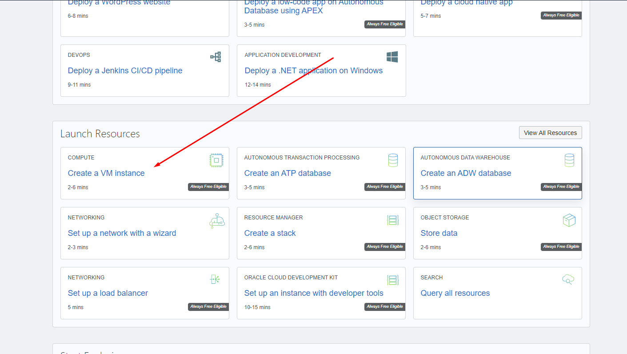Click the cloud magnifier icon on the Search card
This screenshot has height=354, width=627.
[568, 279]
